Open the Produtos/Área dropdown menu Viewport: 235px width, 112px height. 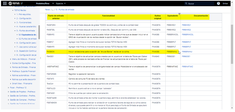(x=45, y=3)
